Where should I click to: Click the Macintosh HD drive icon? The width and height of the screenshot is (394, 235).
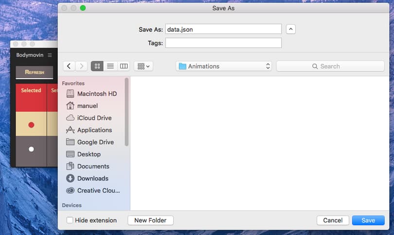point(70,94)
